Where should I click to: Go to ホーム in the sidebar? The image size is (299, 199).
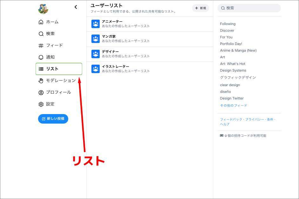(x=52, y=22)
